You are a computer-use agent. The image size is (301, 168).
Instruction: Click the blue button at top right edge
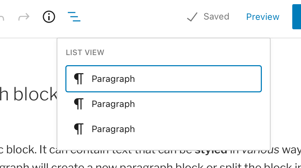point(296,17)
